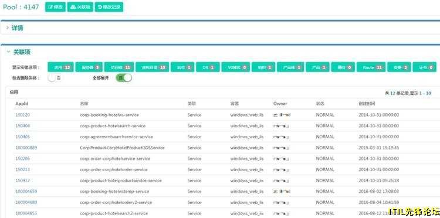This screenshot has width=440, height=218.
Task: Click the 关联项 button in the top toolbar
Action: click(80, 7)
